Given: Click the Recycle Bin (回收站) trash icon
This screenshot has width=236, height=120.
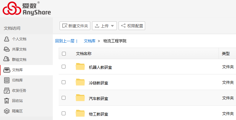Looking at the screenshot, I should point(6,101).
